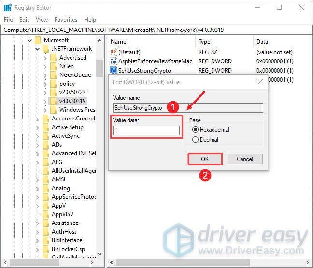This screenshot has height=268, width=313.
Task: Click the values pane horizontal scrollbar thumb
Action: pos(183,262)
